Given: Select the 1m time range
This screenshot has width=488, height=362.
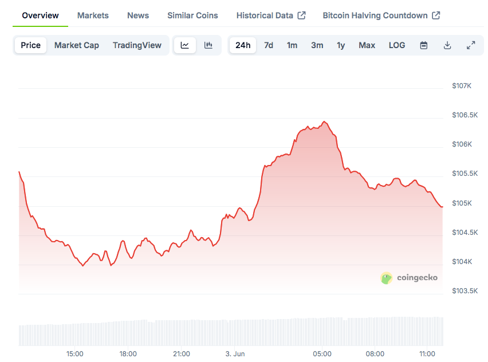Looking at the screenshot, I should [292, 45].
